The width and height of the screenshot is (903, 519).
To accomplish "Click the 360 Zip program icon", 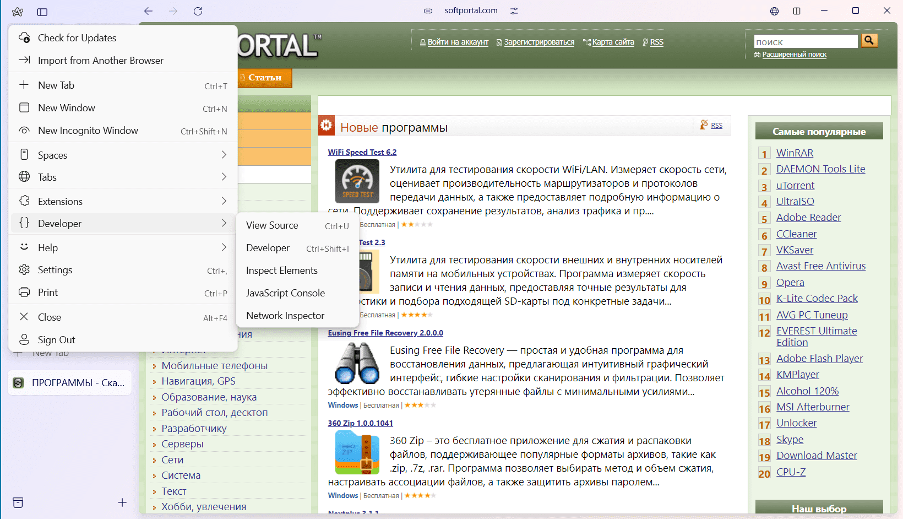I will pyautogui.click(x=357, y=453).
